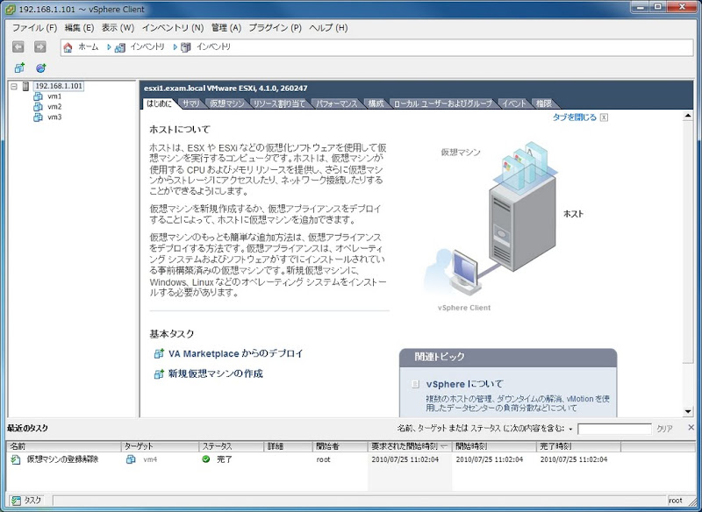The height and width of the screenshot is (512, 702).
Task: Open the プラグイン (P) menu
Action: (x=275, y=28)
